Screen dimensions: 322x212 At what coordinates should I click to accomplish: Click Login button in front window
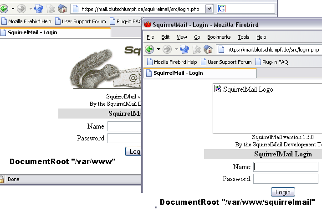283,192
